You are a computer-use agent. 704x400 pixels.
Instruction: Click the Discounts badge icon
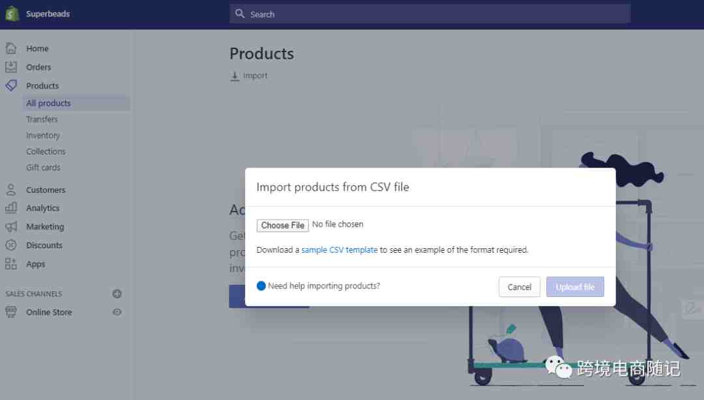11,245
